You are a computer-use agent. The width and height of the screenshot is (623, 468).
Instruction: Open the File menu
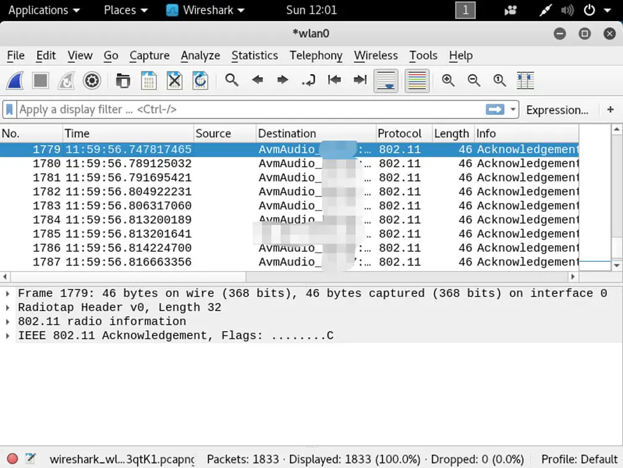click(x=15, y=56)
